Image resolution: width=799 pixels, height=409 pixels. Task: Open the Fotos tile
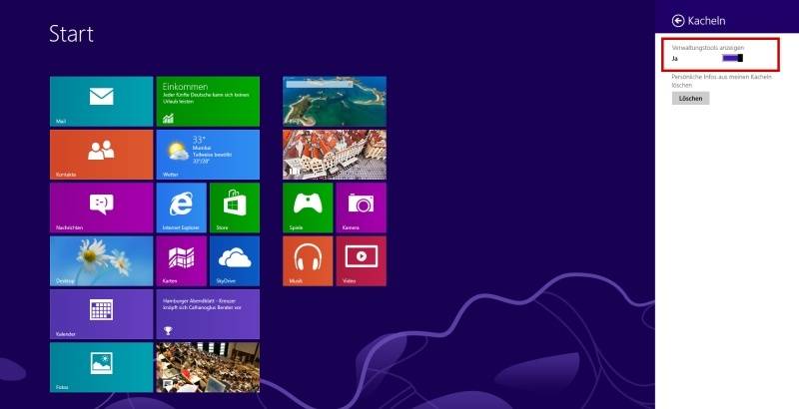point(102,367)
